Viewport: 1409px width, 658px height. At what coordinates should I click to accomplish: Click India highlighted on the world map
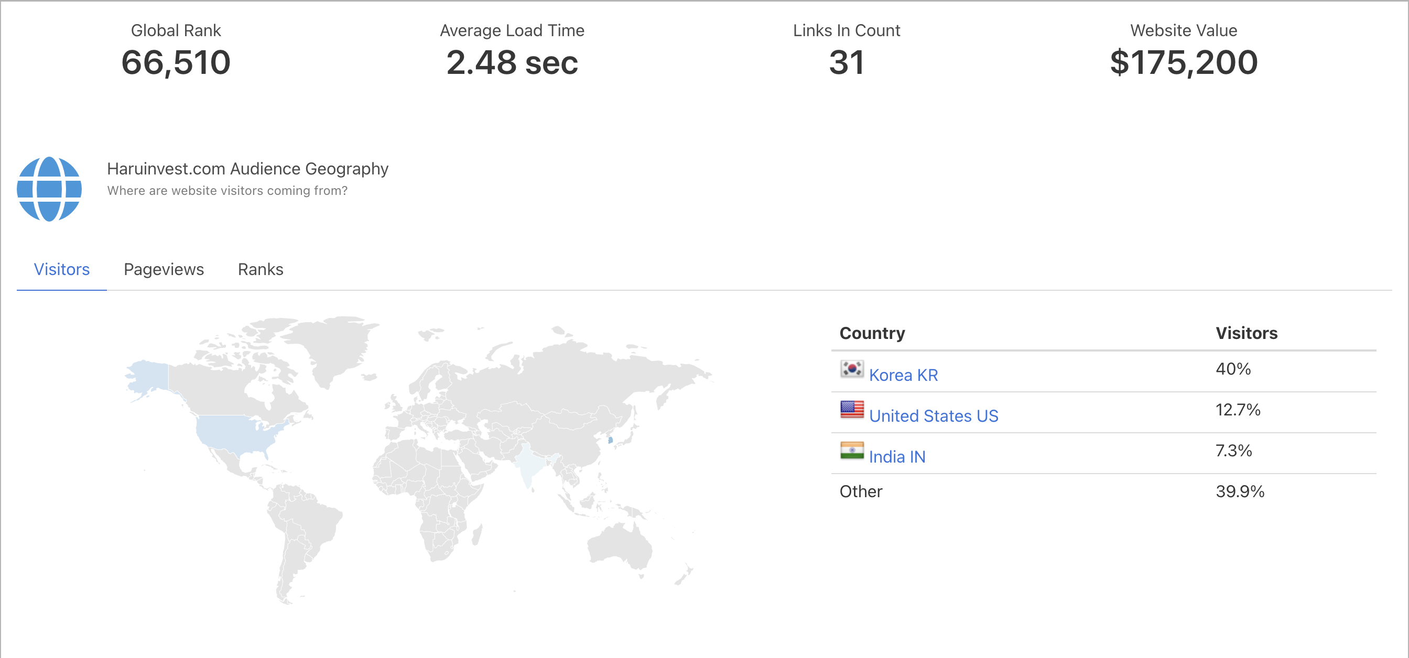[x=529, y=465]
